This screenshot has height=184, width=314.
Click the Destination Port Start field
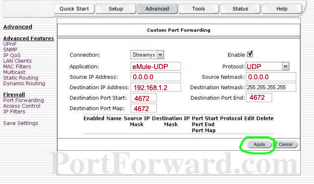[144, 98]
